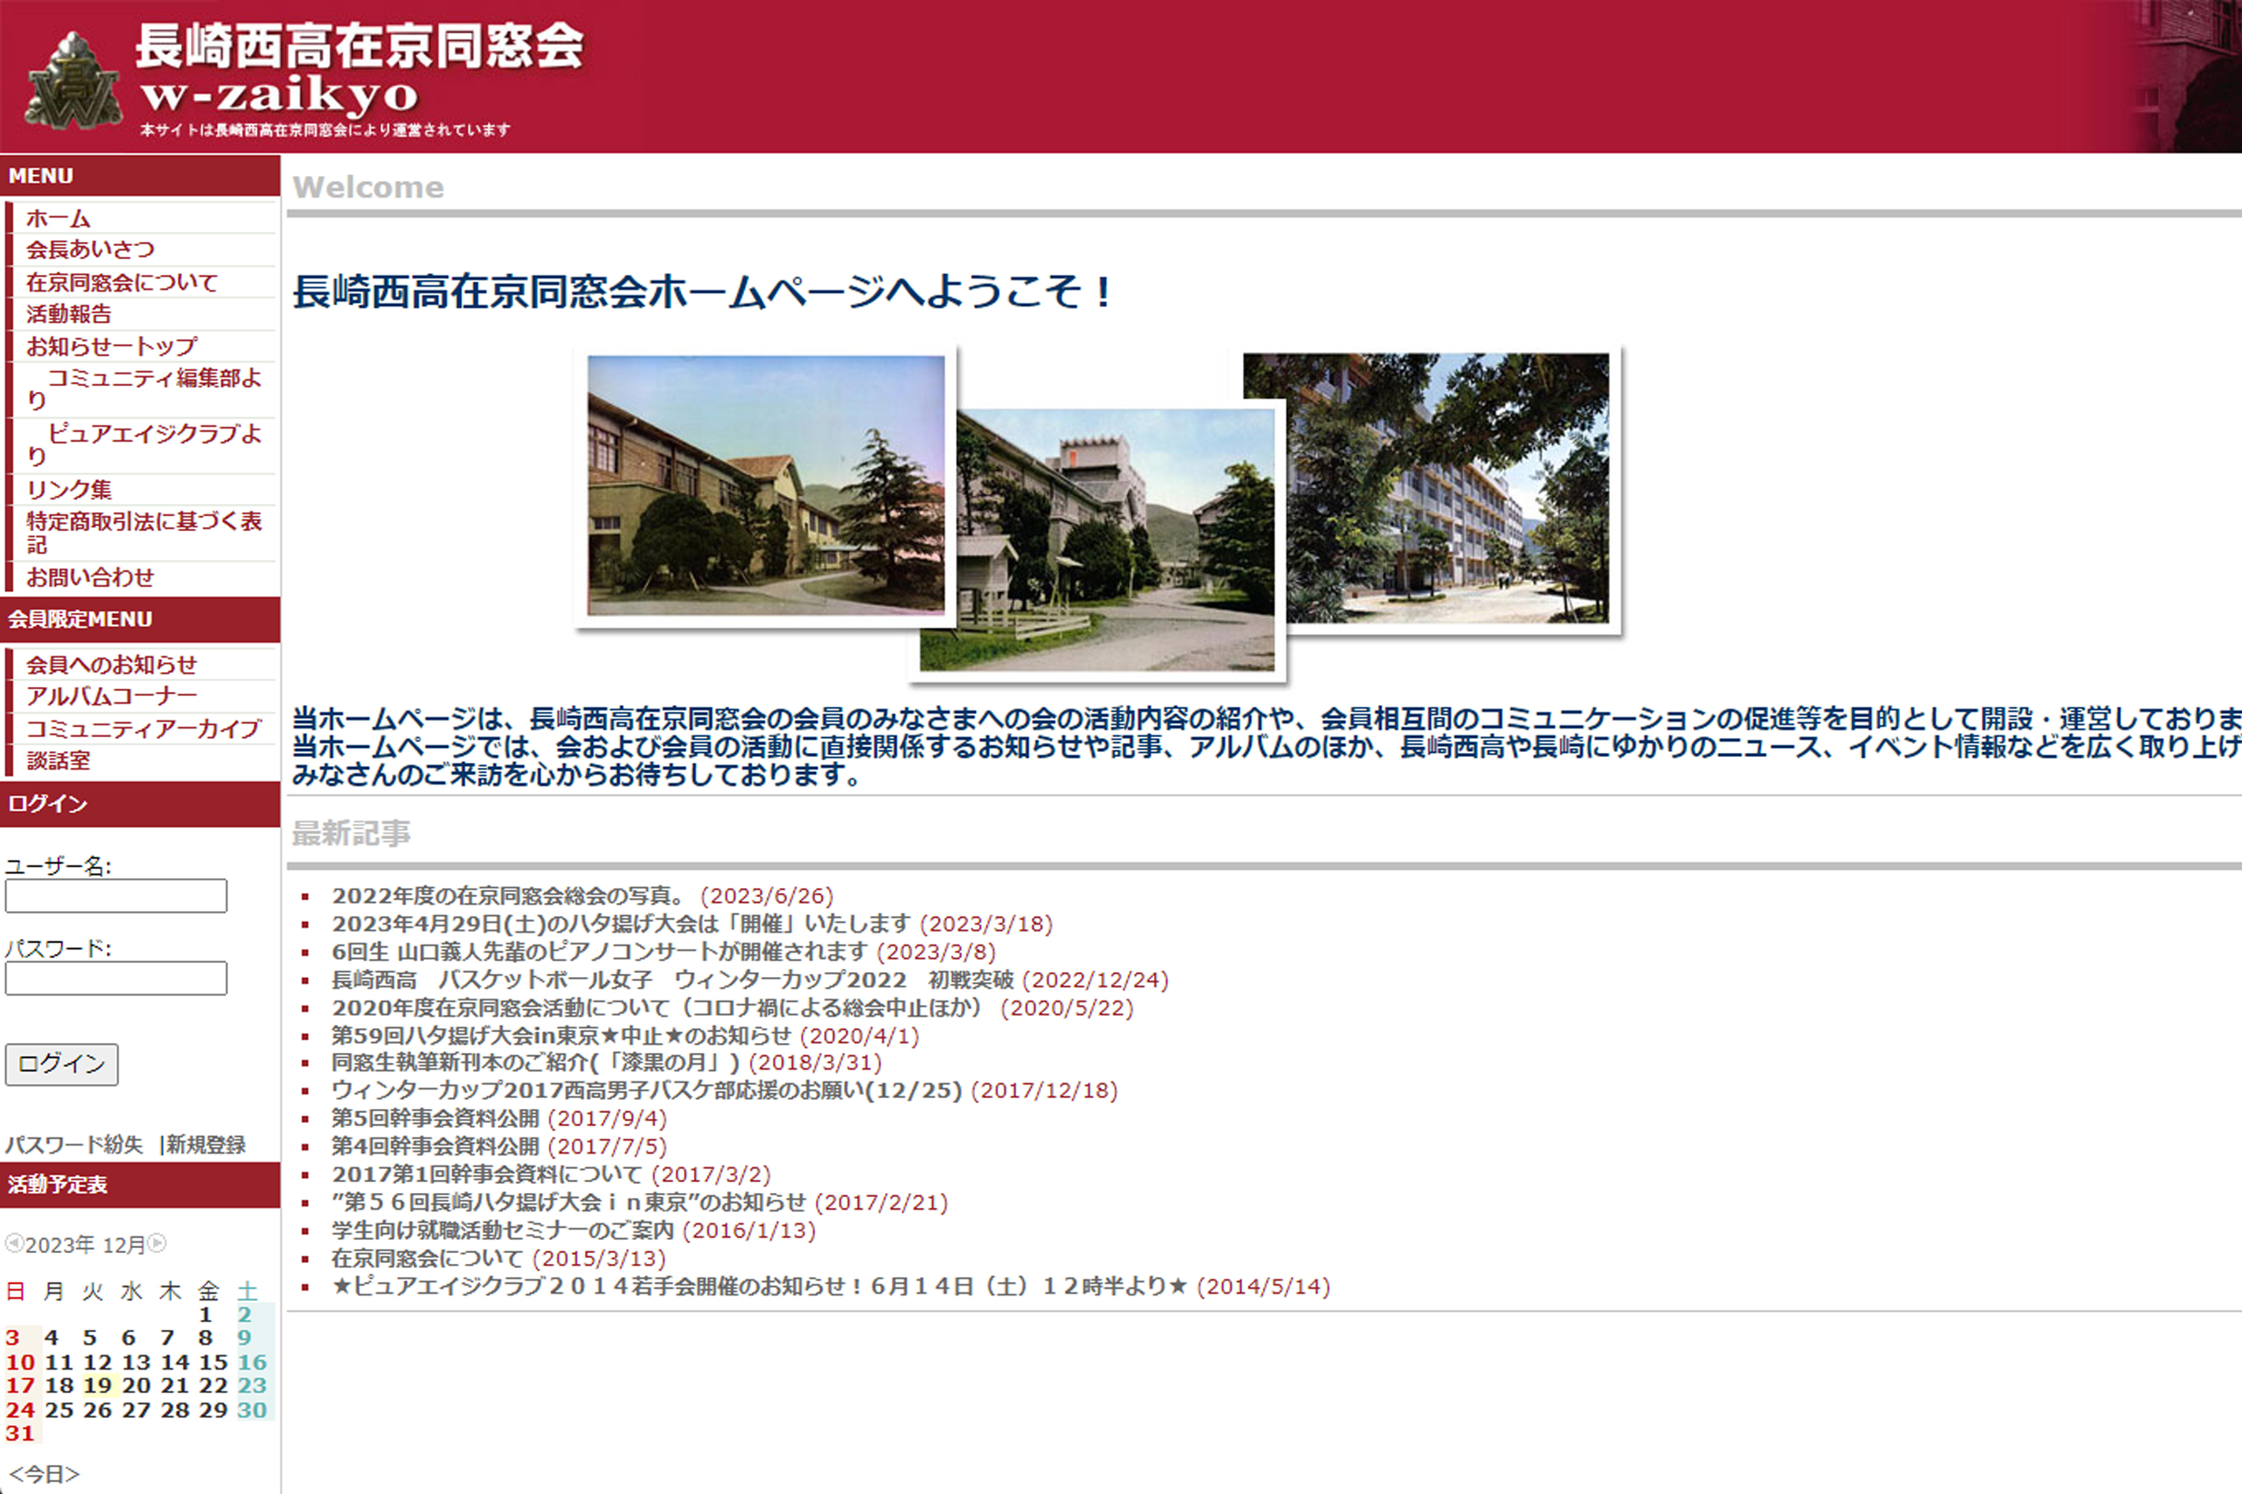Click the middle school building photo
The height and width of the screenshot is (1494, 2242).
(x=1096, y=539)
